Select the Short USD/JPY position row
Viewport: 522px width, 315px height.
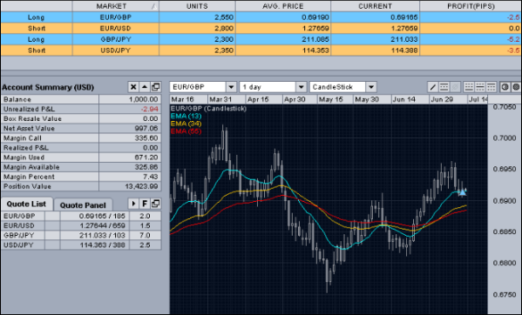click(261, 50)
